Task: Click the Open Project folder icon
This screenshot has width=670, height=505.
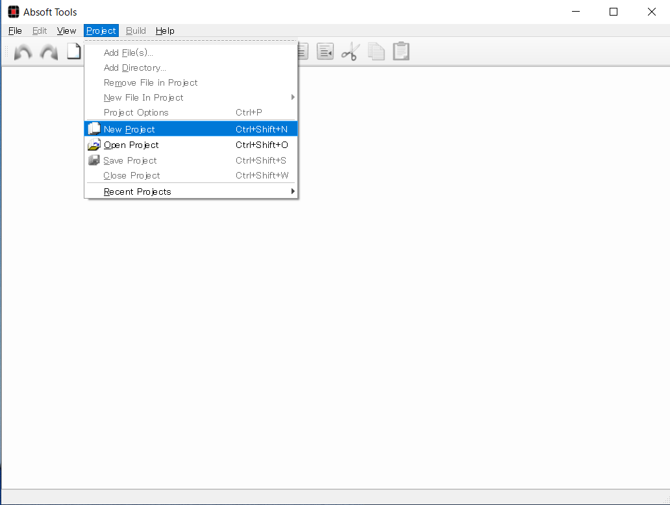Action: click(94, 145)
